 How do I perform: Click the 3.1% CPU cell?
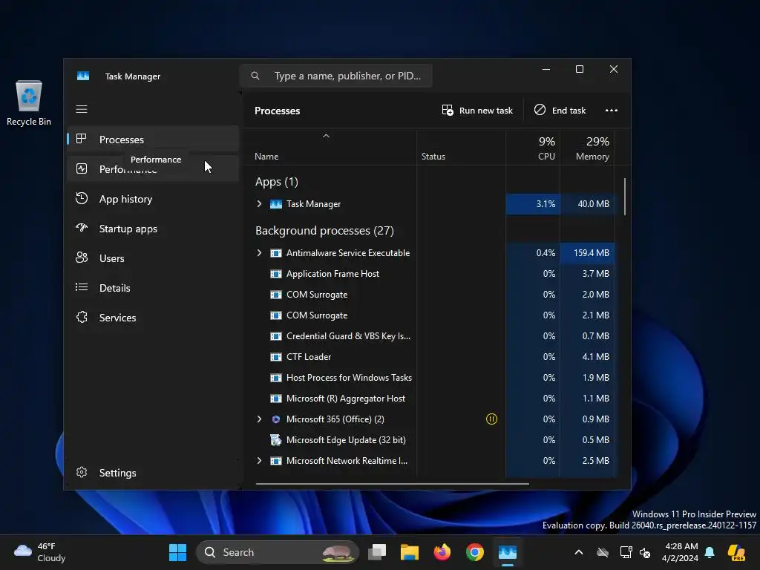533,204
